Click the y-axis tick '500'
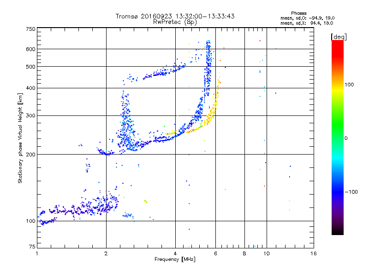This screenshot has height=276, width=369. [x=30, y=67]
